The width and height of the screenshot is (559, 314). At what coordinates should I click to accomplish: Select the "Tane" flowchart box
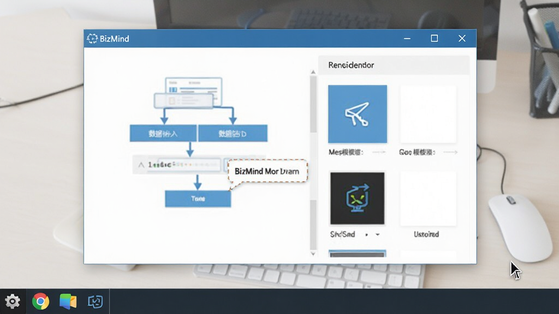pos(198,198)
